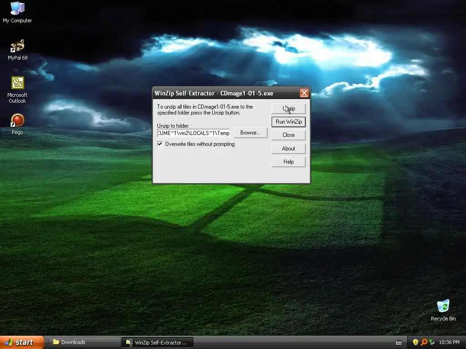
Task: Click the on-screen keyboard tray icon
Action: pyautogui.click(x=399, y=343)
